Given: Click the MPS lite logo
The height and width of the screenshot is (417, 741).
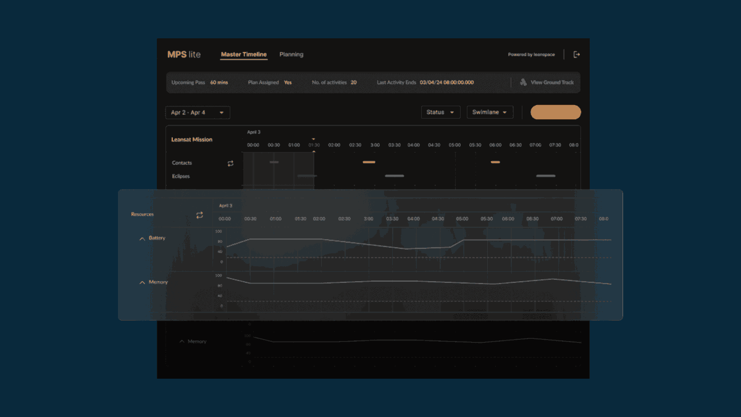Looking at the screenshot, I should pyautogui.click(x=183, y=54).
